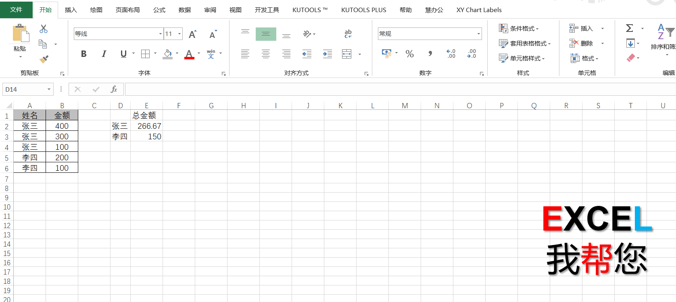Select cell with 266.67
This screenshot has width=676, height=302.
(146, 126)
